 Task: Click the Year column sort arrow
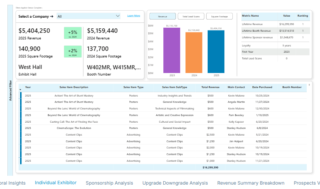(20, 90)
